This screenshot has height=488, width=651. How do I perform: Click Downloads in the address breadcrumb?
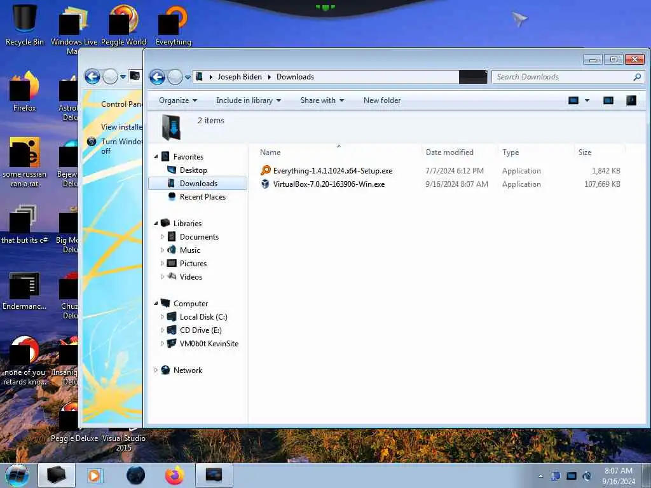pos(295,77)
